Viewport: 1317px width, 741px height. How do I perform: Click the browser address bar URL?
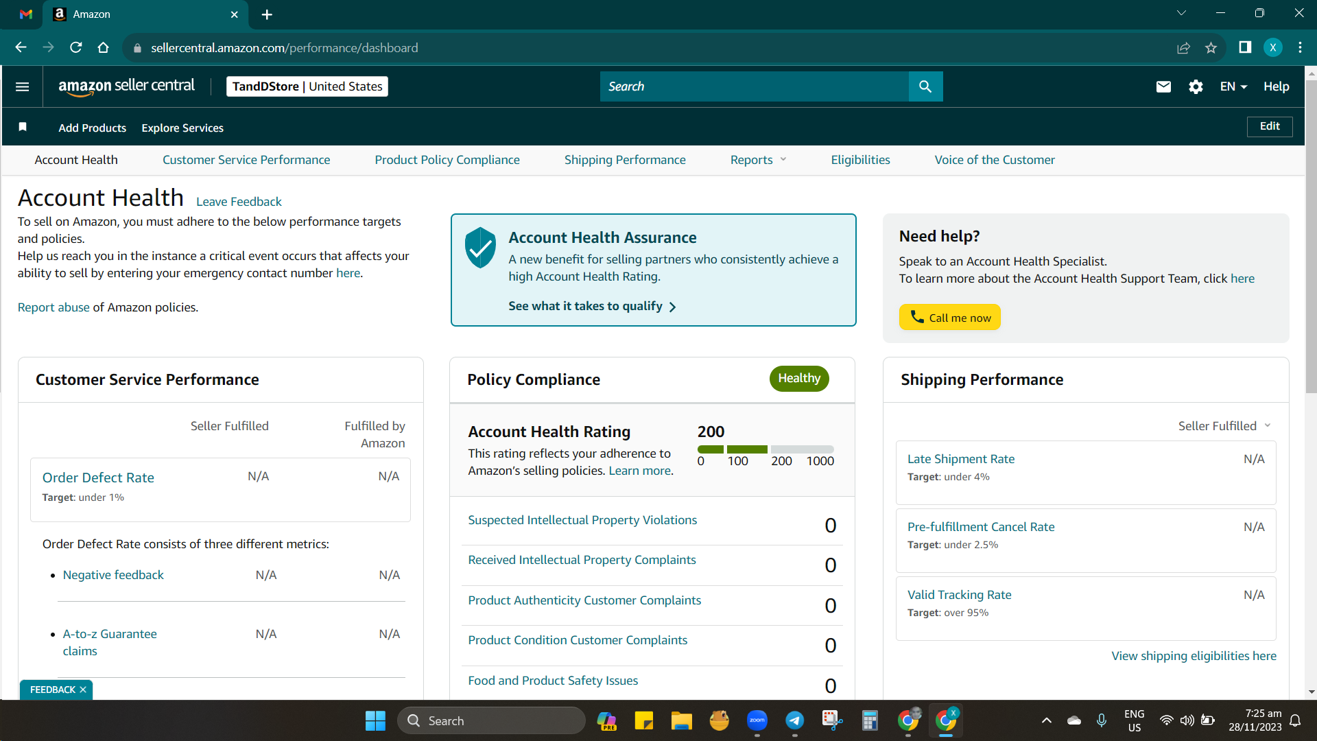284,47
